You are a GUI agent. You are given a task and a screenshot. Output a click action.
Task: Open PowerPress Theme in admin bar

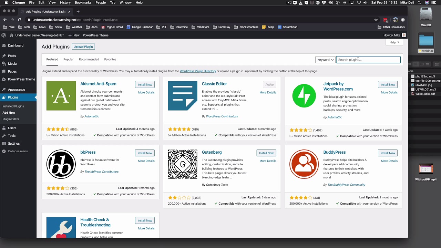pos(95,35)
